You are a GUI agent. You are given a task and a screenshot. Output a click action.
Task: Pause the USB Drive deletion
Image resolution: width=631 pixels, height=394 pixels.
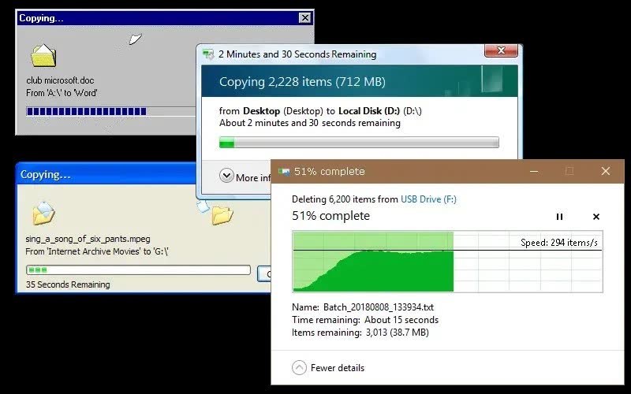point(559,217)
